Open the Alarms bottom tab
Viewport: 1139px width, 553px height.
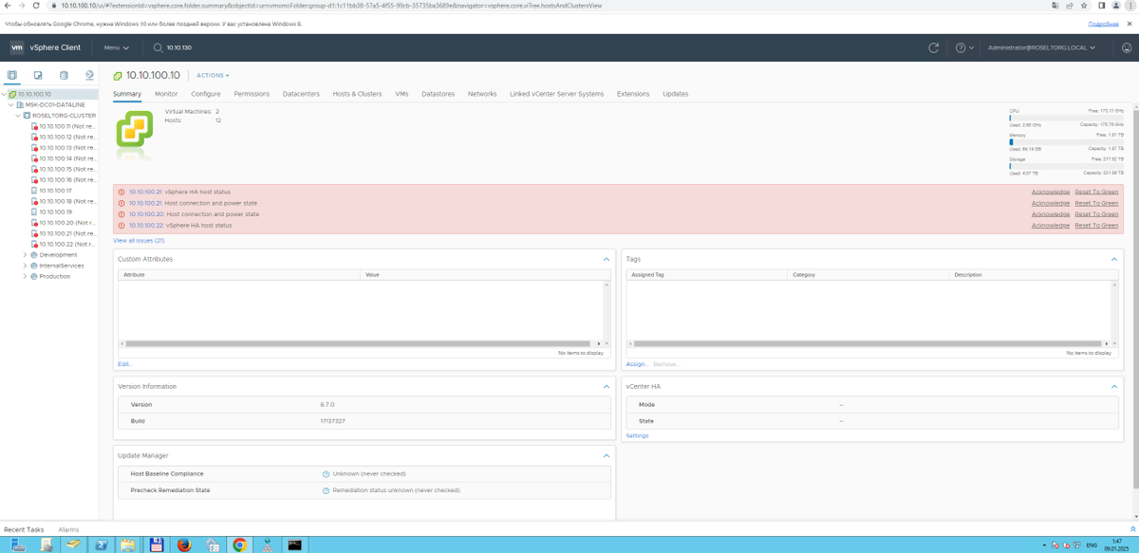pos(68,529)
